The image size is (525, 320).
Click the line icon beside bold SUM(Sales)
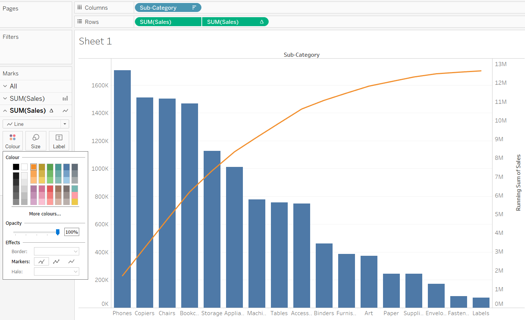pos(65,111)
